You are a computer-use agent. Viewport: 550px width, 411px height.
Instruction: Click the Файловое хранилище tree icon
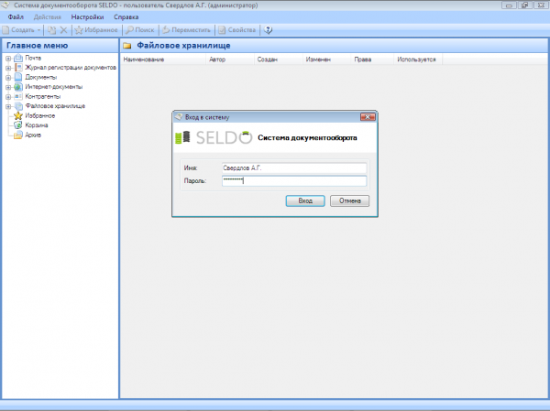18,106
